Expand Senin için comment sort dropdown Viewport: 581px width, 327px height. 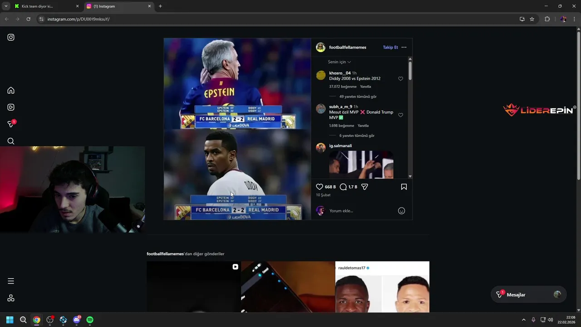point(340,62)
